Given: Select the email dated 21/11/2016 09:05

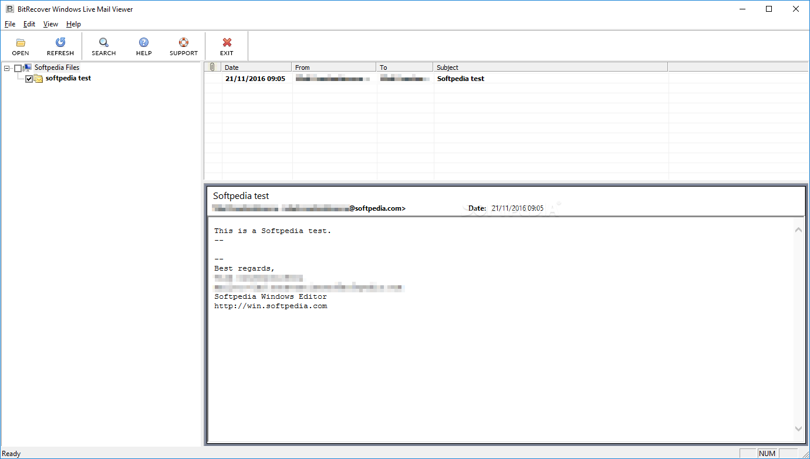Looking at the screenshot, I should (255, 79).
